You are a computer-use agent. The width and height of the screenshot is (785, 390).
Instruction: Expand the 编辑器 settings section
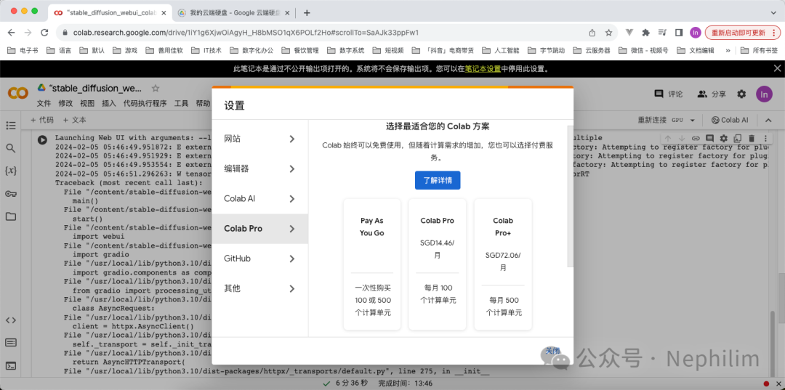259,169
